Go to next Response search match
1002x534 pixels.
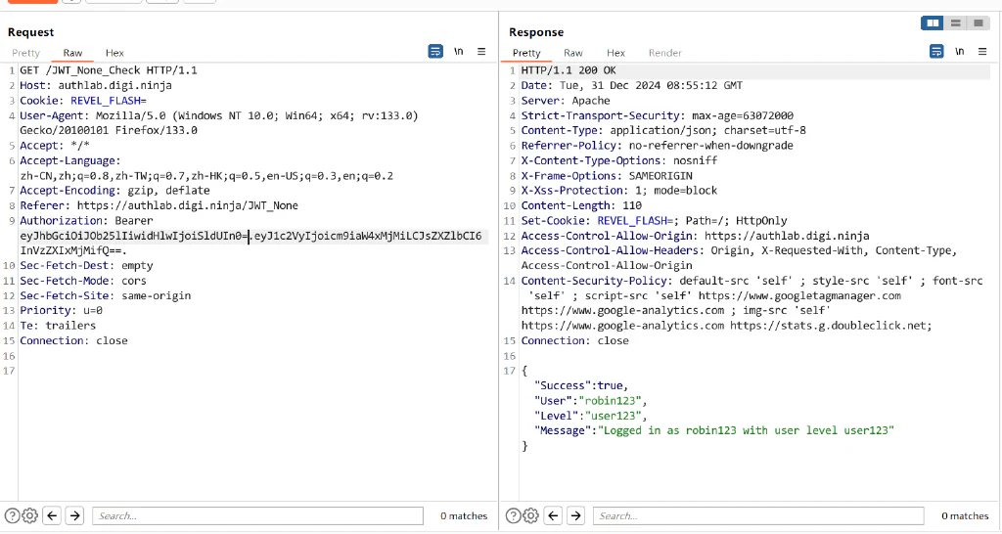[575, 515]
